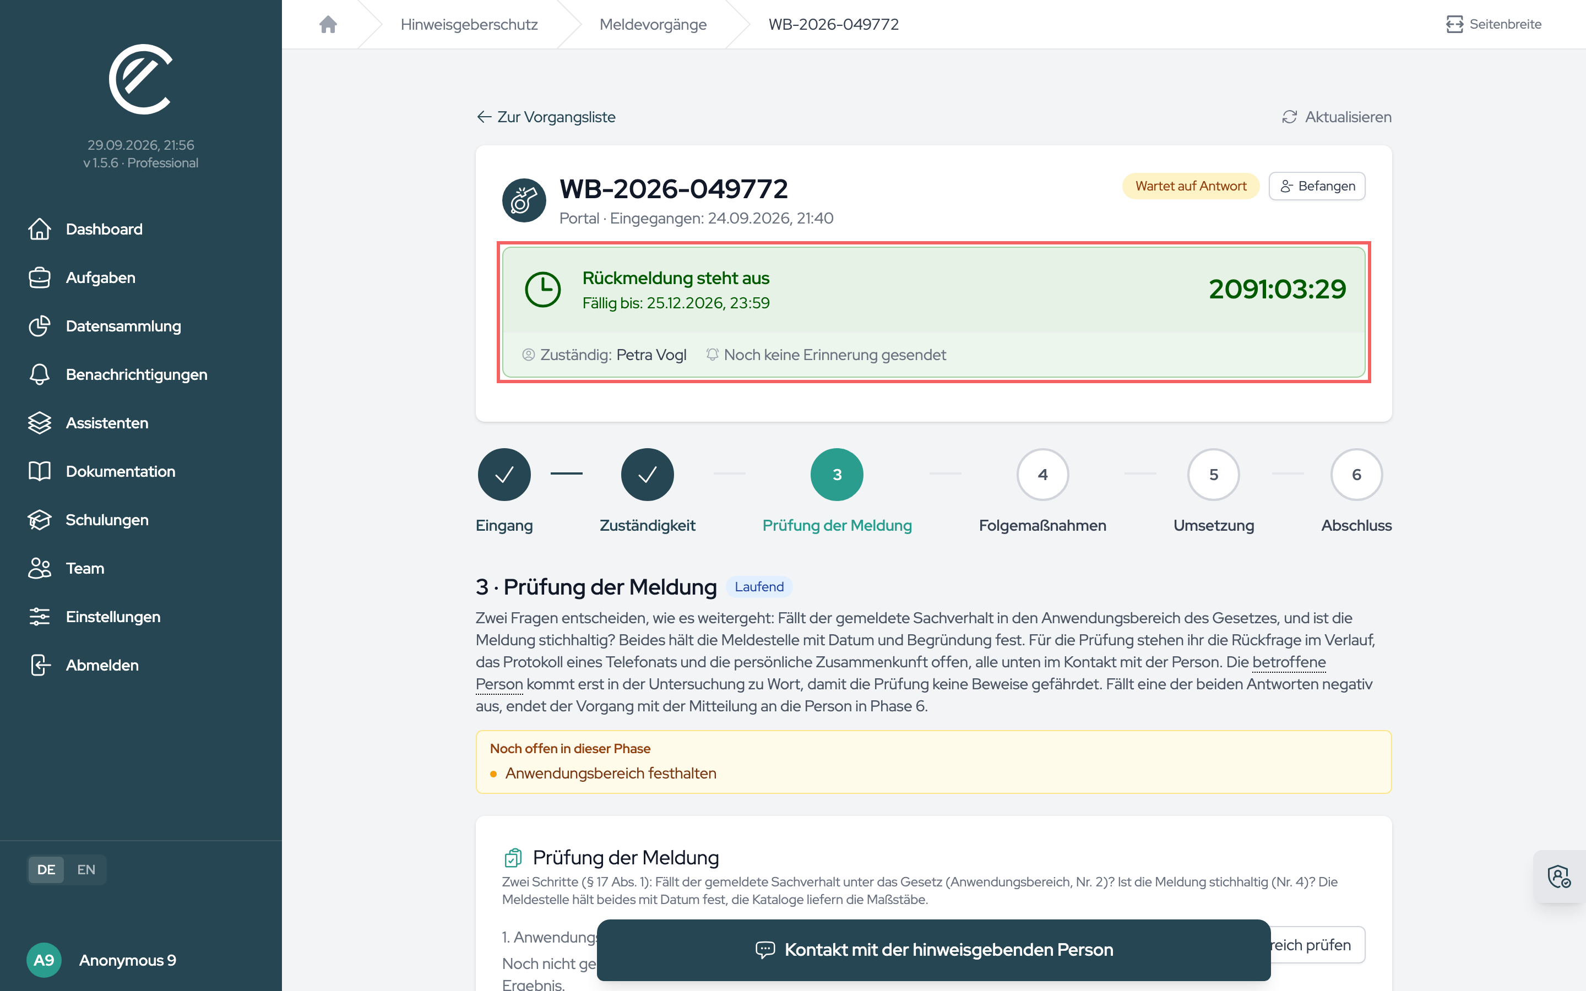Click the A9 user avatar

click(44, 960)
